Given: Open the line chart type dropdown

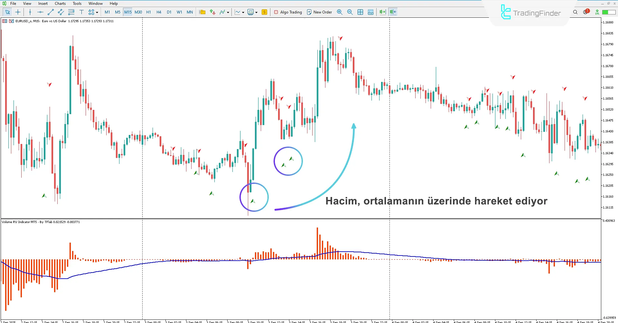Looking at the screenshot, I should [x=243, y=13].
